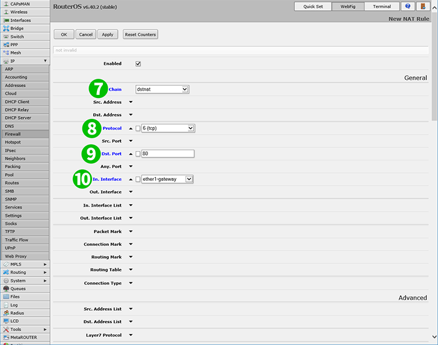Open the Routes submenu item
438x345 pixels.
click(25, 183)
